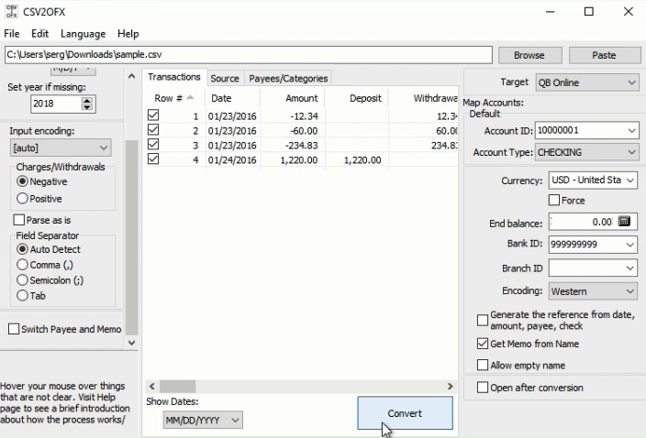Screen dimensions: 646x438
Task: Open the Encoding Western dropdown
Action: (x=593, y=291)
